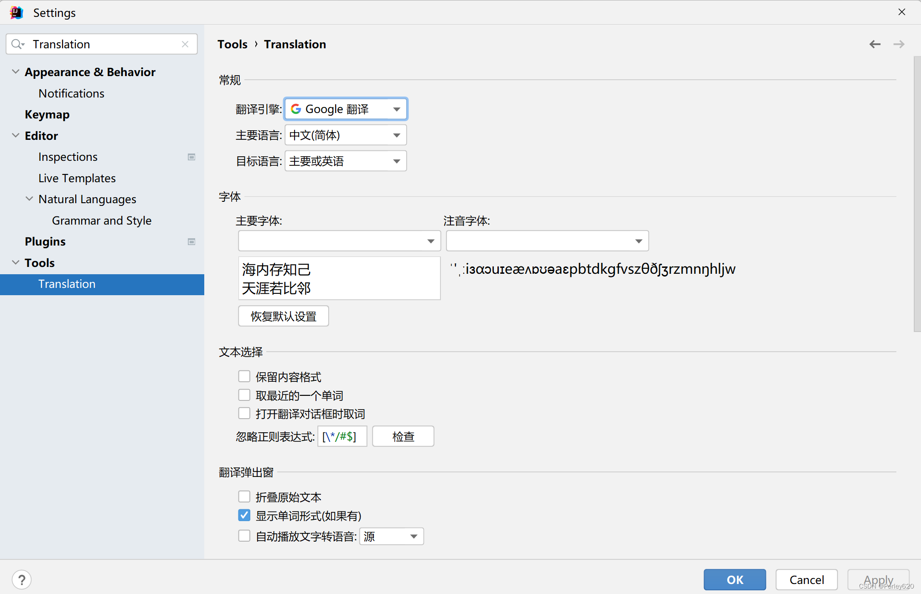Open the 翻译引擎 dropdown menu
Viewport: 921px width, 594px height.
tap(347, 108)
